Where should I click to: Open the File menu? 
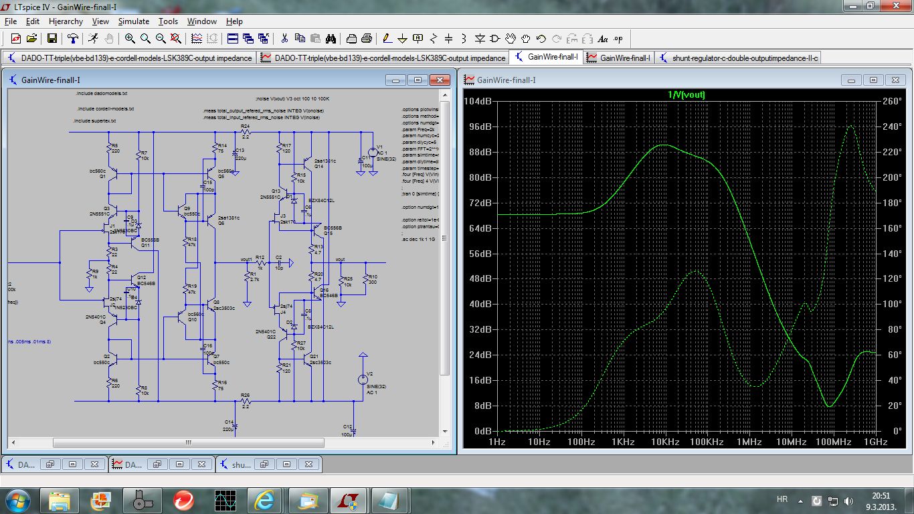pyautogui.click(x=11, y=21)
